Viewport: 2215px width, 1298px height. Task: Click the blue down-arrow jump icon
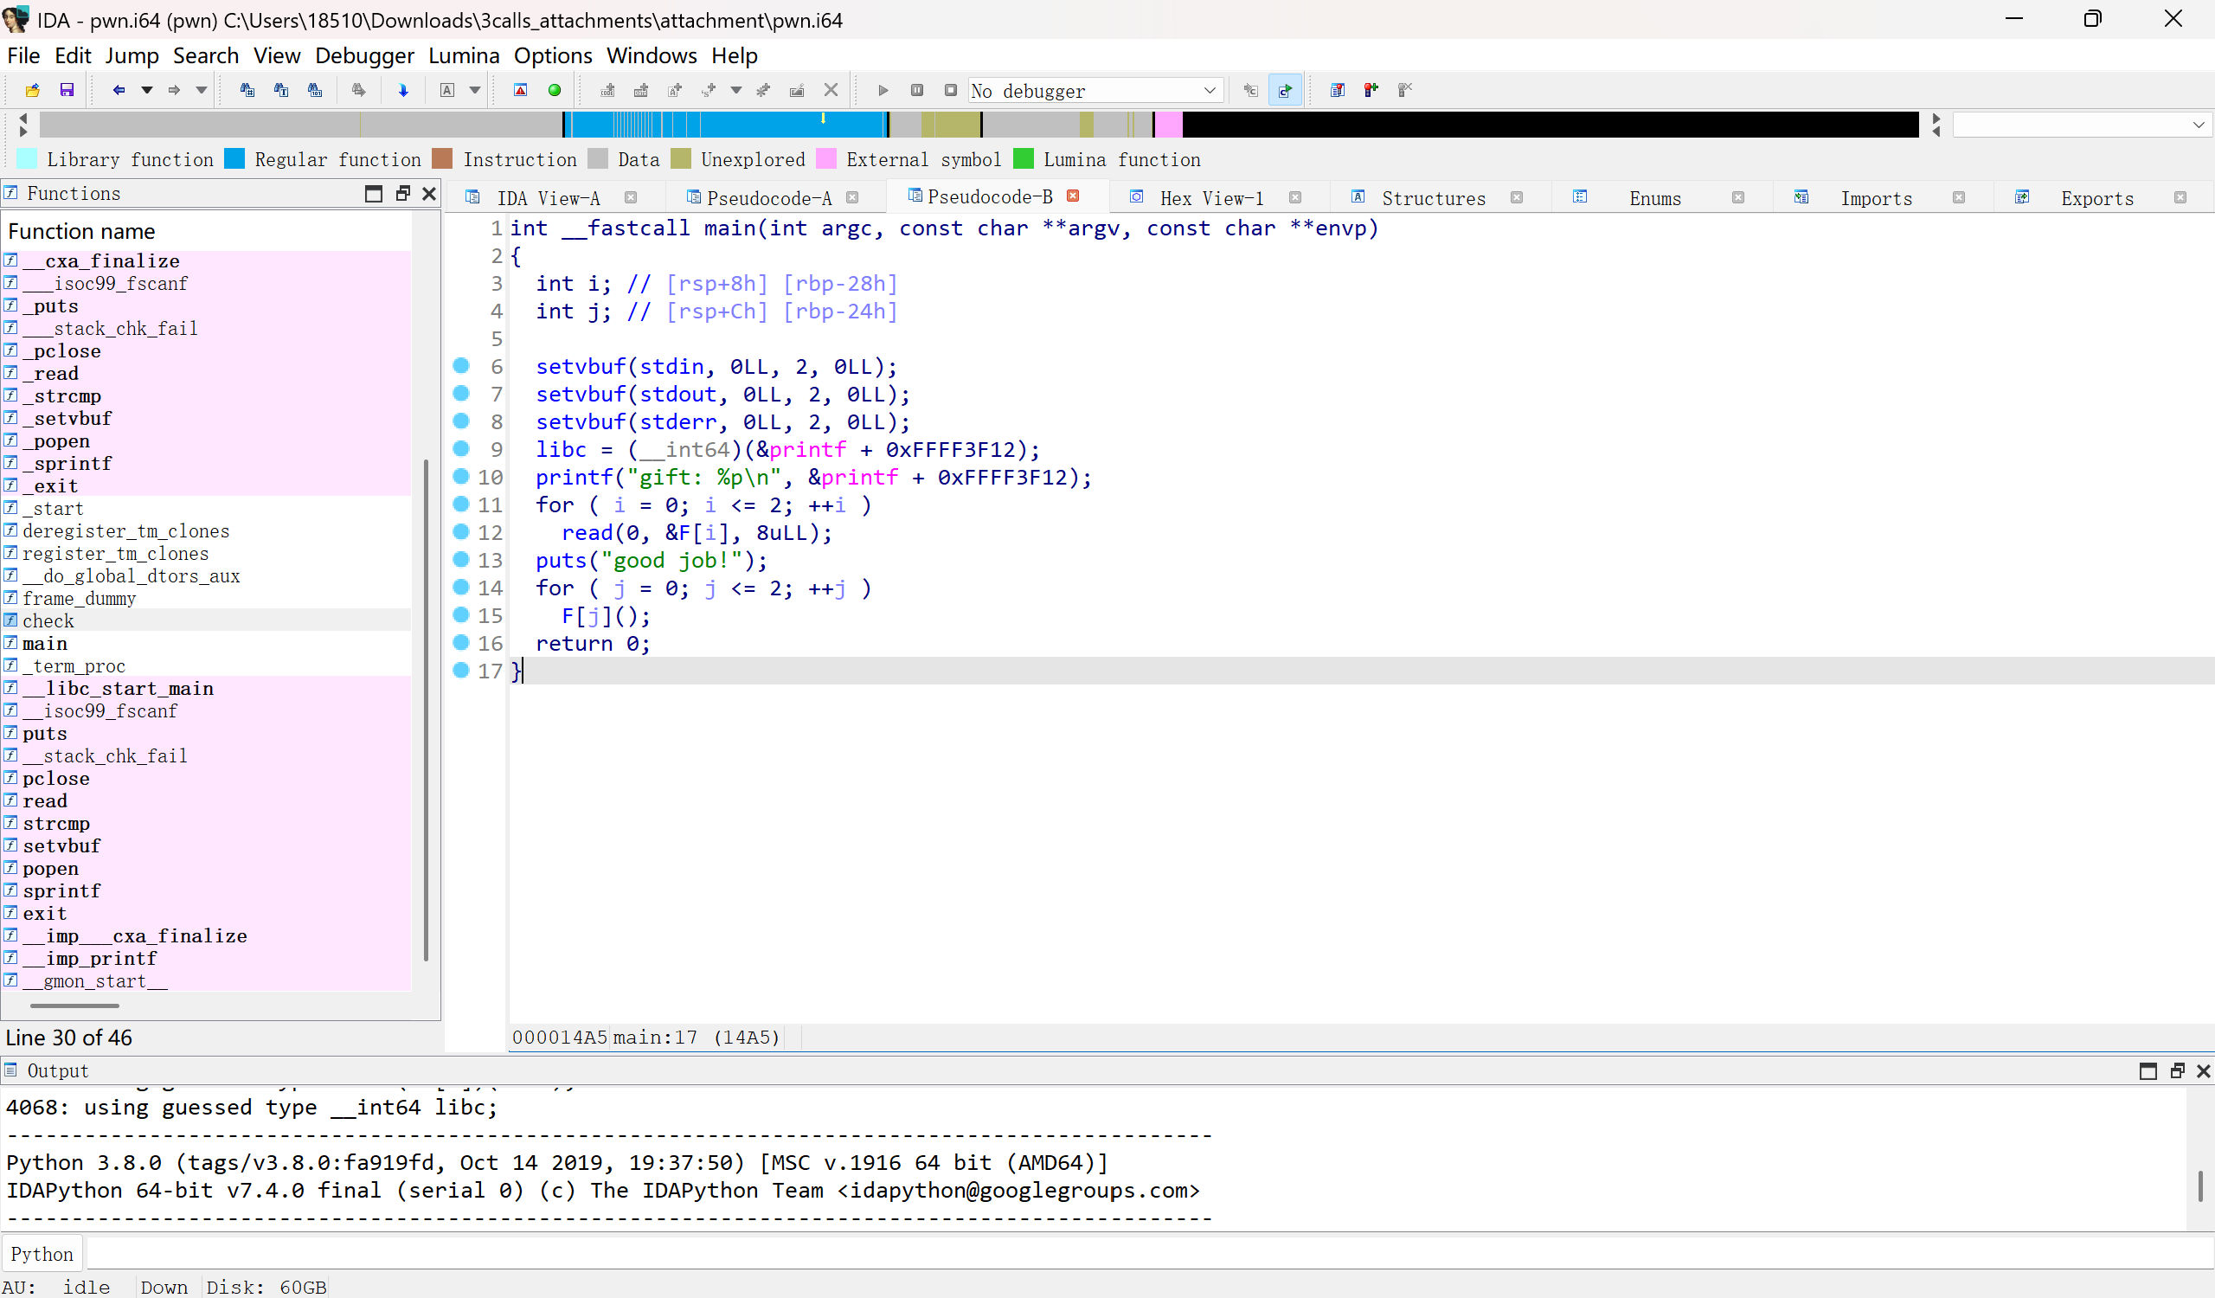(x=403, y=90)
